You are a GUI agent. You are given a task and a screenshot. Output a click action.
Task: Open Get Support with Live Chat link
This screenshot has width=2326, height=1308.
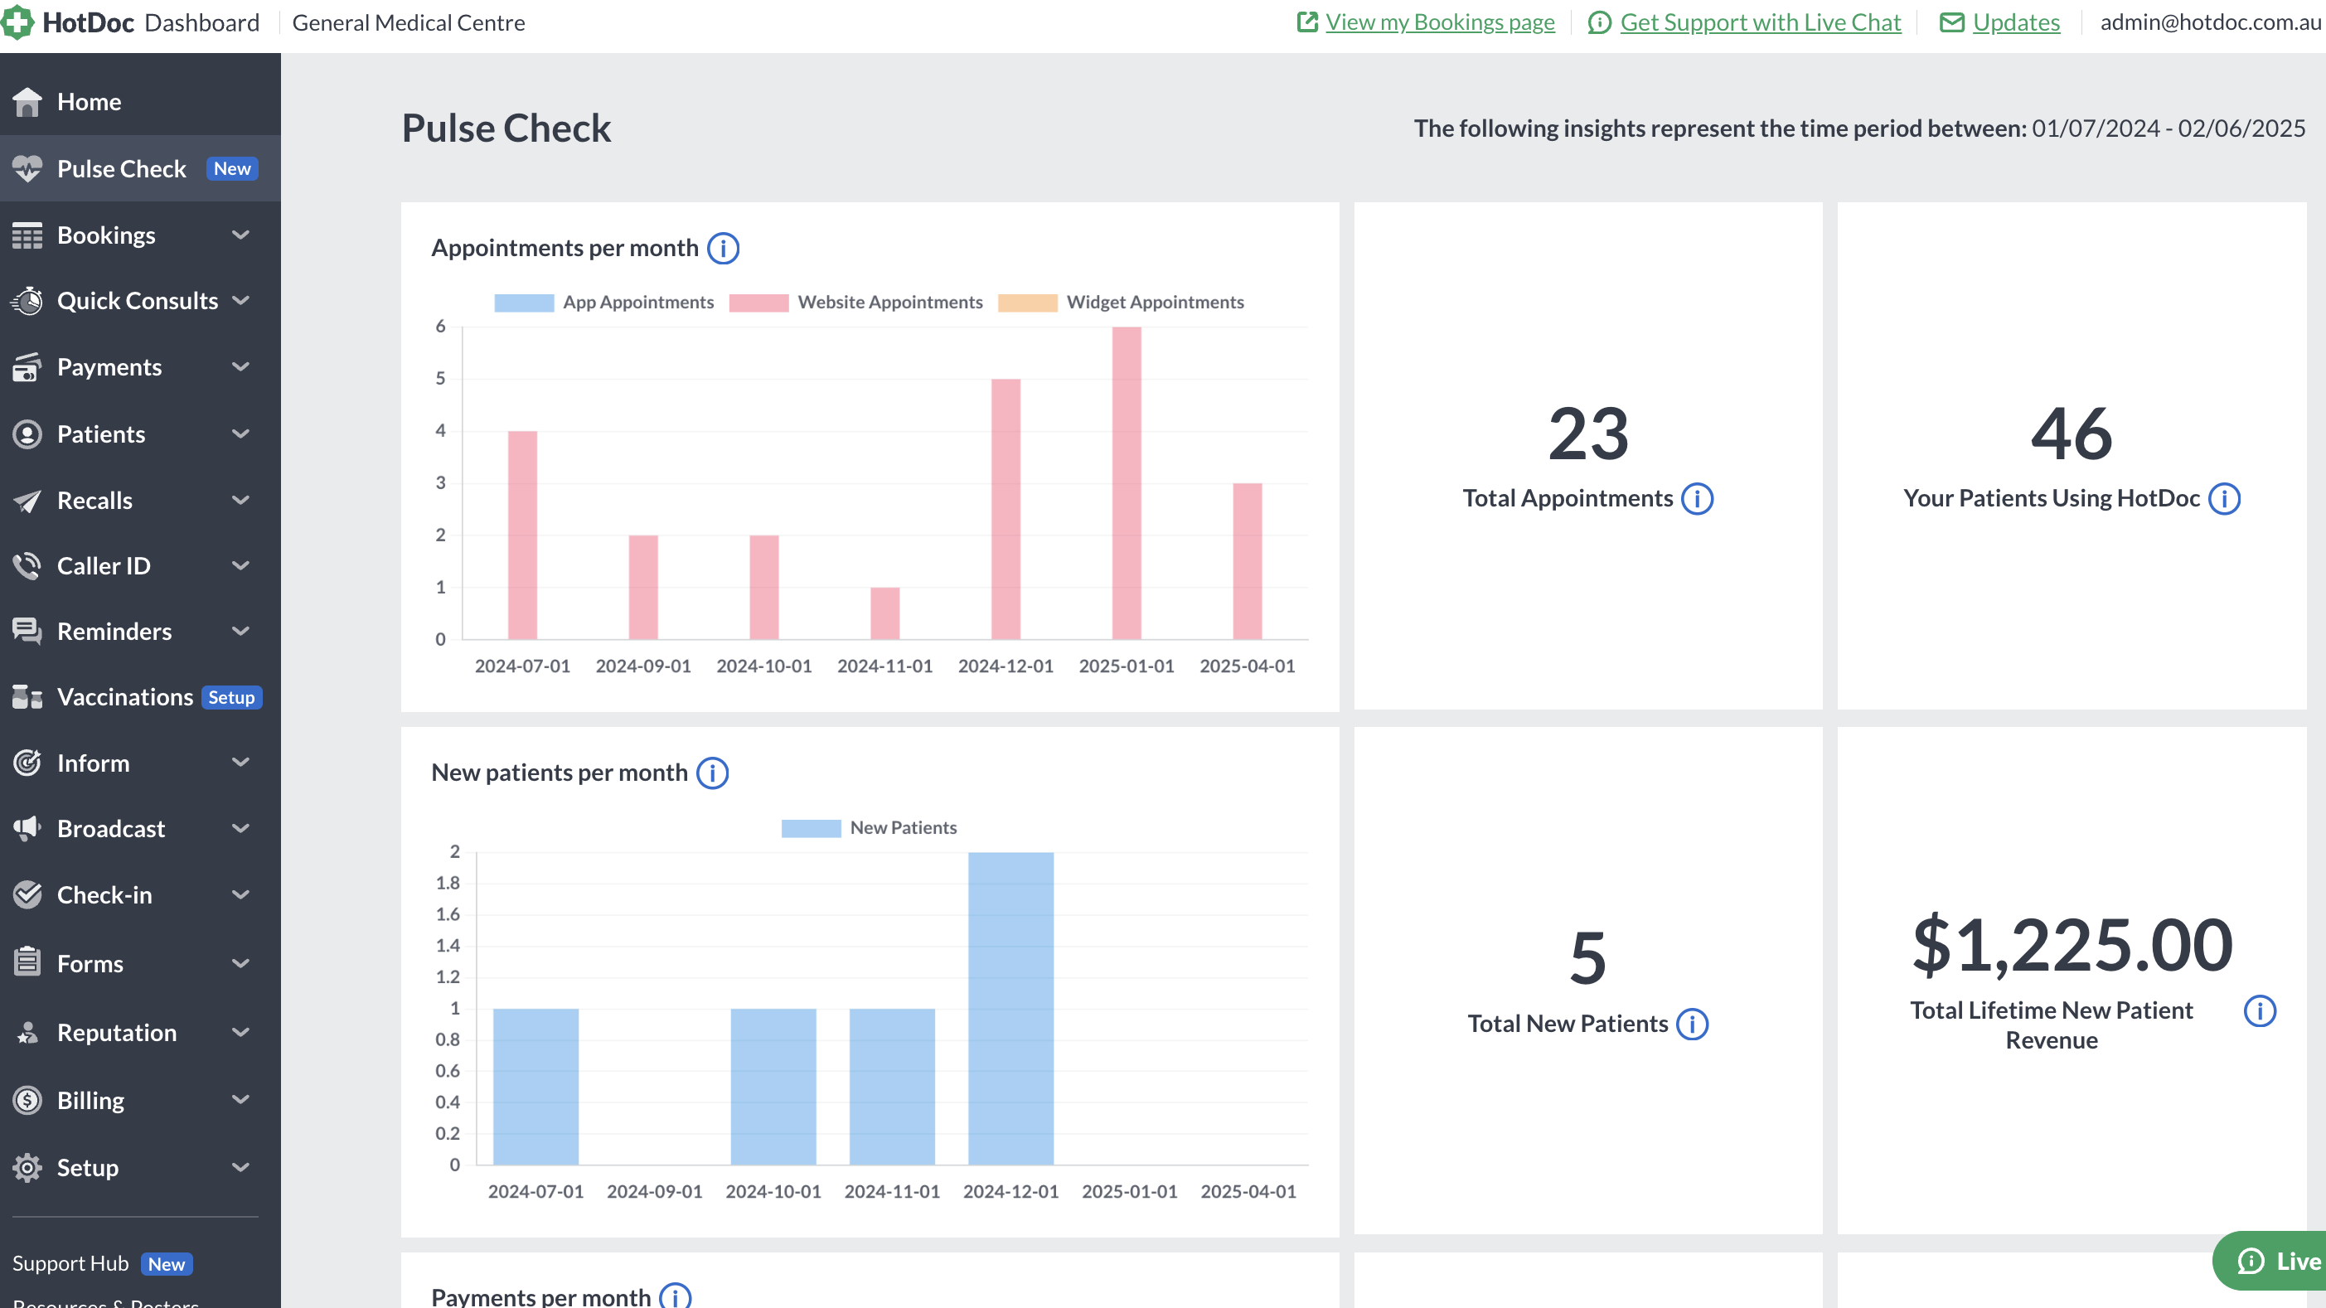point(1760,22)
